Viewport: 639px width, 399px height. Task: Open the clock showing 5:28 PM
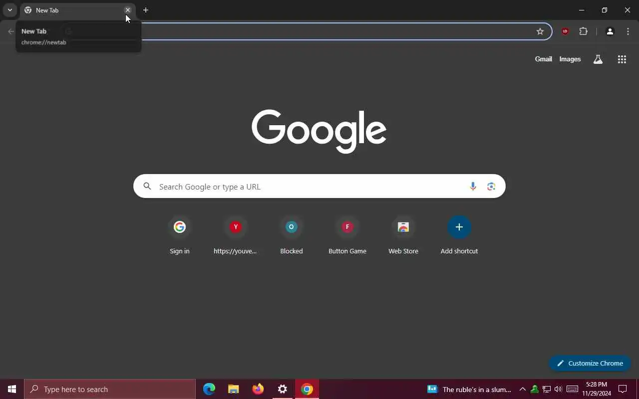[x=597, y=389]
